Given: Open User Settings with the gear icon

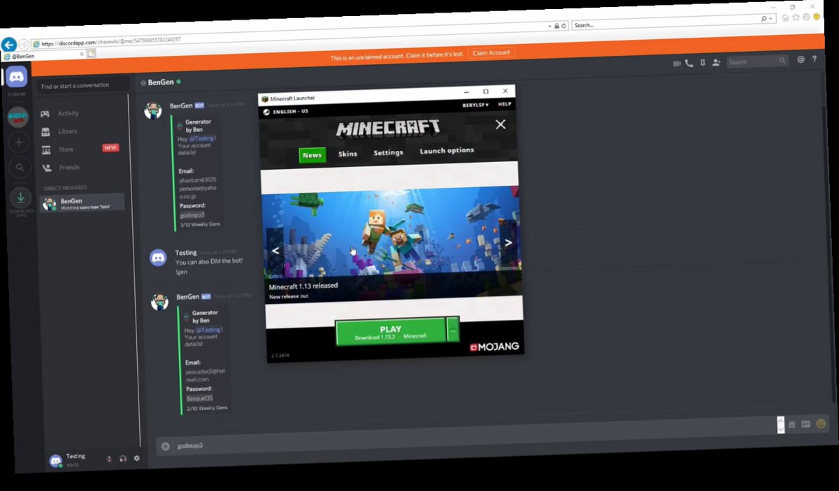Looking at the screenshot, I should coord(136,459).
